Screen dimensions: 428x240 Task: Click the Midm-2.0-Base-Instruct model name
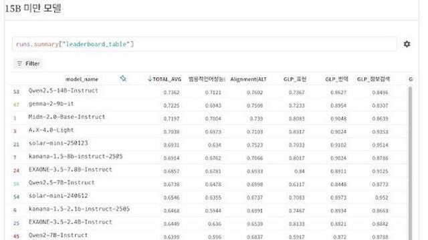[67, 117]
